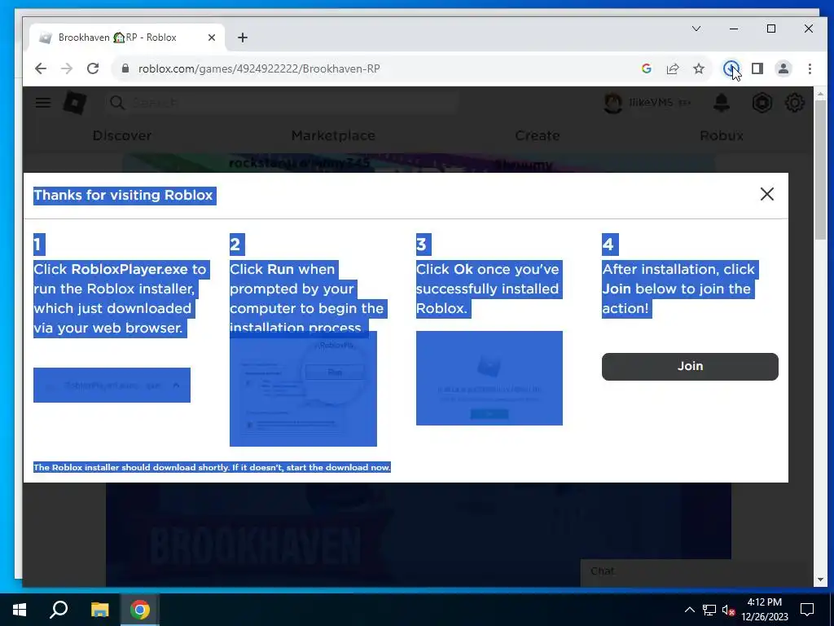Screen dimensions: 834x626
Task: Open Chrome side panel icon
Action: point(757,68)
